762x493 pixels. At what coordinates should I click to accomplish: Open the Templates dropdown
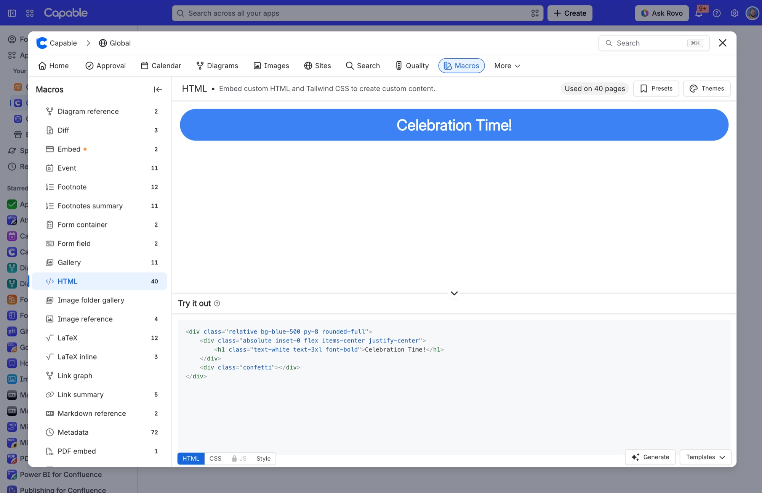click(705, 457)
